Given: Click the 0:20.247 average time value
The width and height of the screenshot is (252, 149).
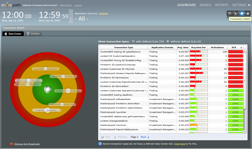Looking at the screenshot, I should (183, 73).
